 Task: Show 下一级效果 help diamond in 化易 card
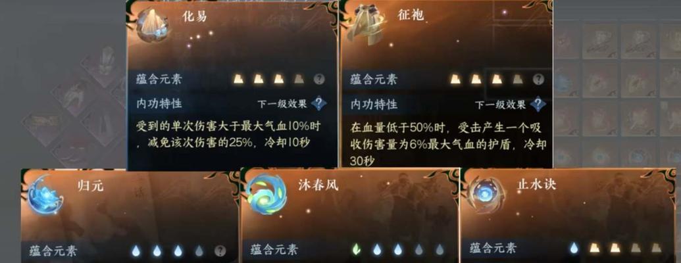coord(319,103)
